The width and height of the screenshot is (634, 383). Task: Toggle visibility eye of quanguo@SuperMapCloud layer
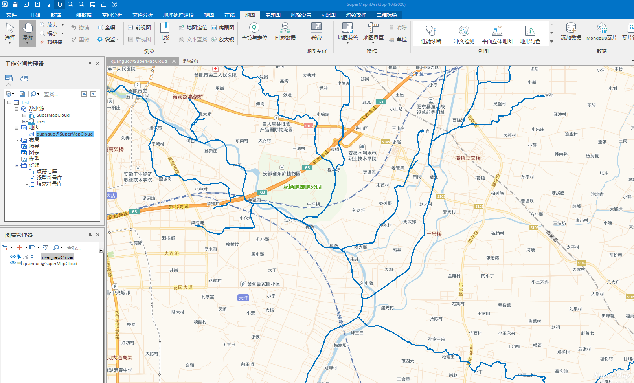point(13,263)
